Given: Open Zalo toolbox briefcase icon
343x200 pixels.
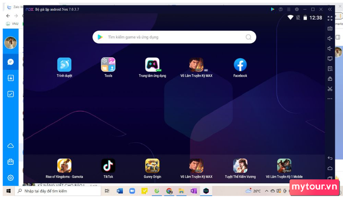Looking at the screenshot, I should [10, 162].
